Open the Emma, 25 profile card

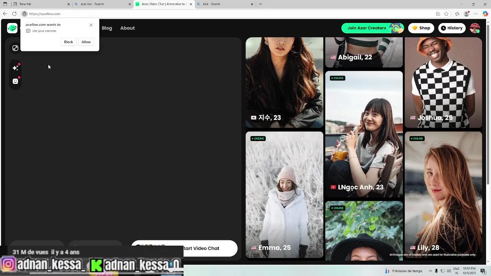click(x=284, y=195)
